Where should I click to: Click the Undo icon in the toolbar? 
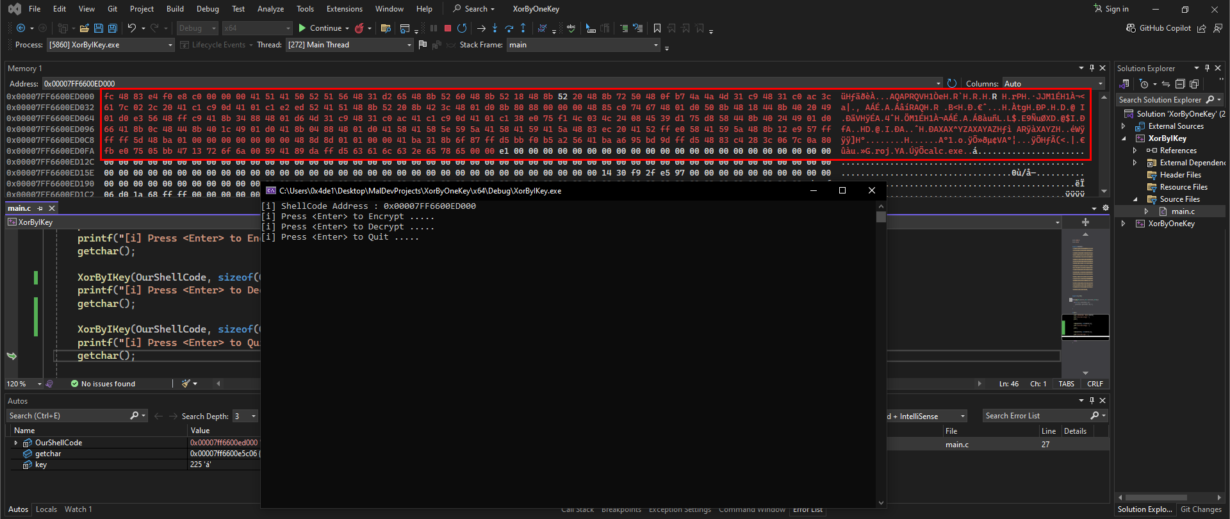(132, 28)
